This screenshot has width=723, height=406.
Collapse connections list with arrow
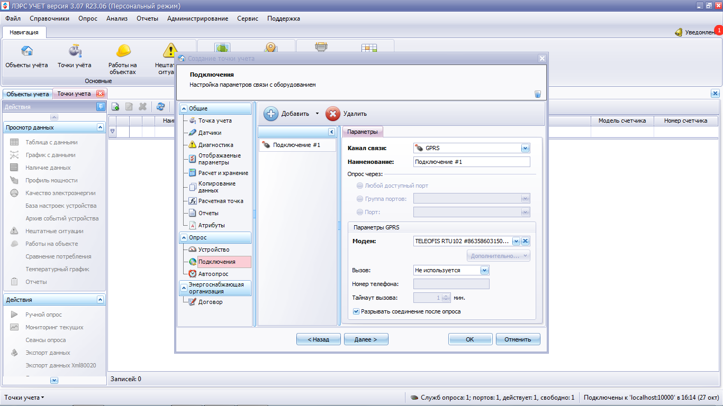[331, 132]
